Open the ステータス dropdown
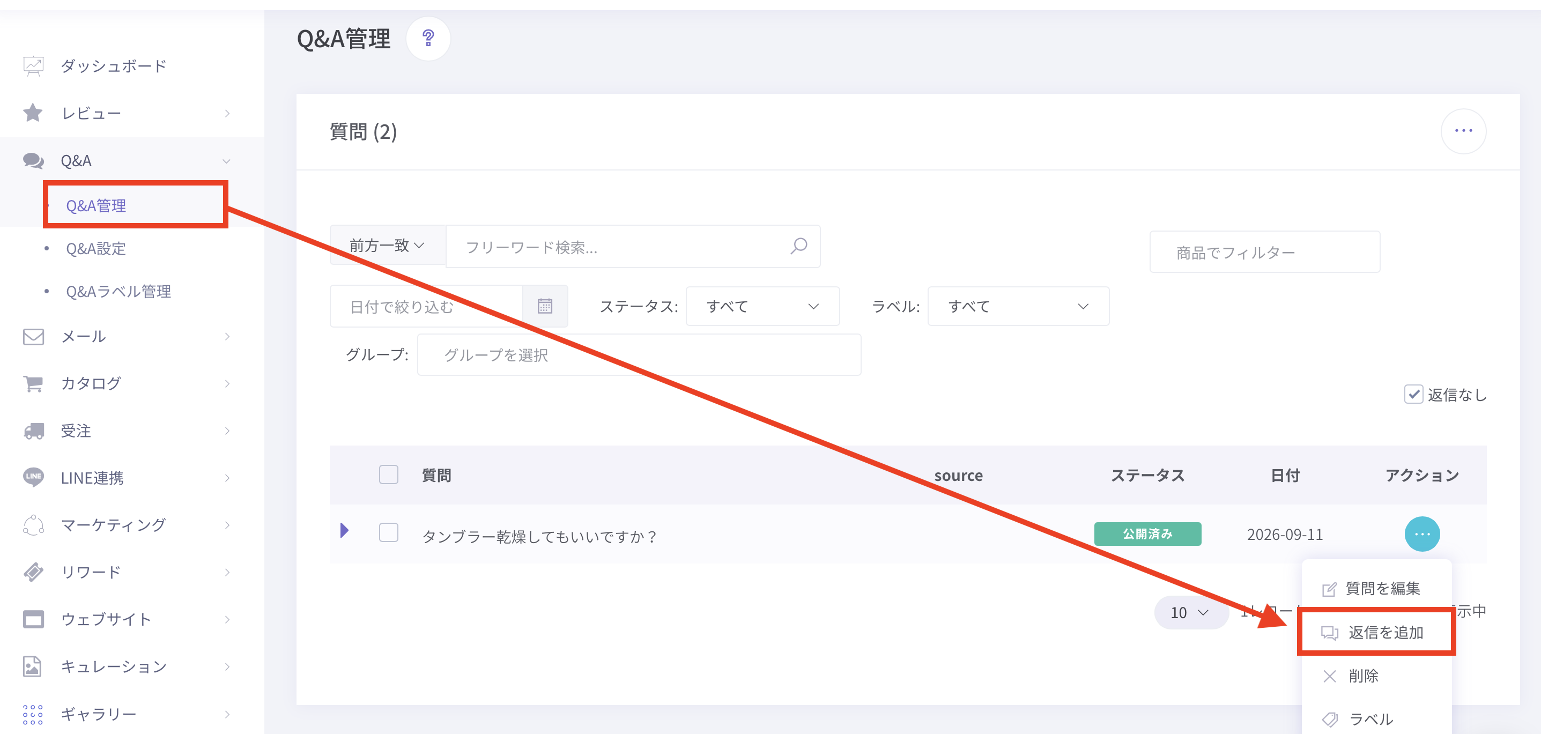This screenshot has height=734, width=1541. coord(762,306)
